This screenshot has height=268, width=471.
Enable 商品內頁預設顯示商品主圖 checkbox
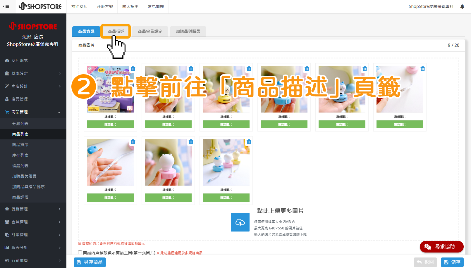coord(79,252)
